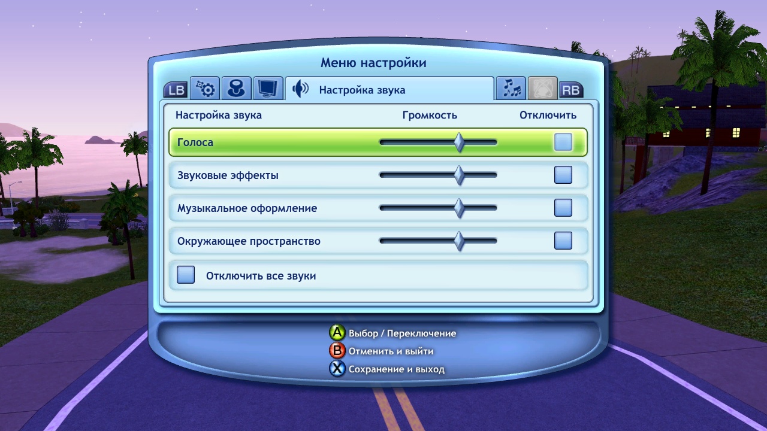The image size is (767, 431).
Task: Open the greyed-out last settings tab
Action: pyautogui.click(x=542, y=89)
